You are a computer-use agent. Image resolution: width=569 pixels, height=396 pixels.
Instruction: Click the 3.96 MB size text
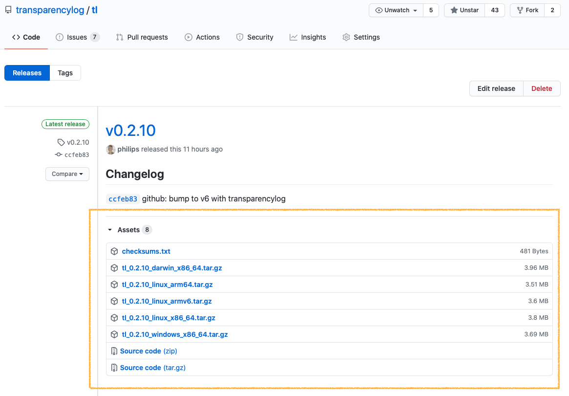pos(536,268)
